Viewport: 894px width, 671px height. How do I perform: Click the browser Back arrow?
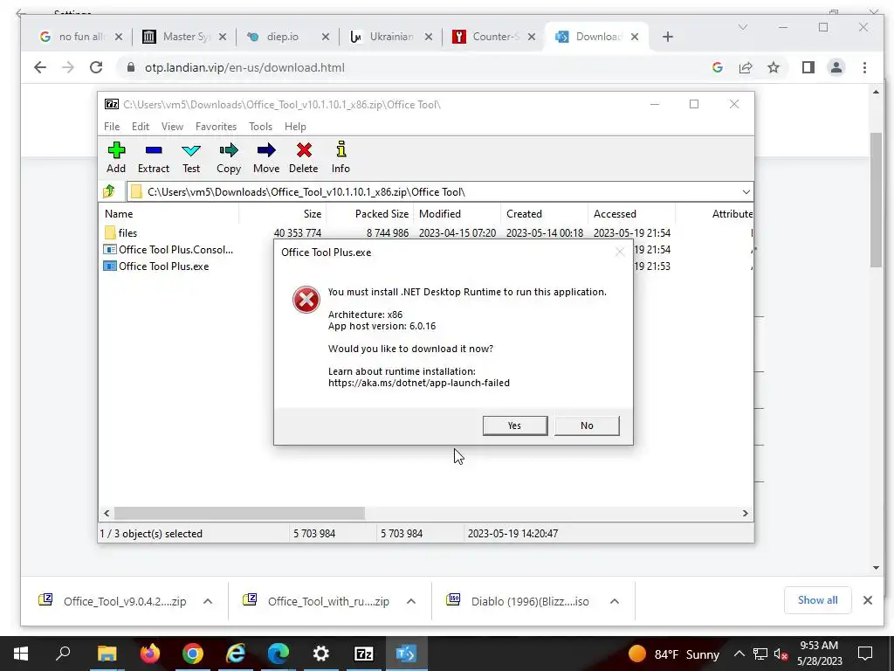coord(40,67)
